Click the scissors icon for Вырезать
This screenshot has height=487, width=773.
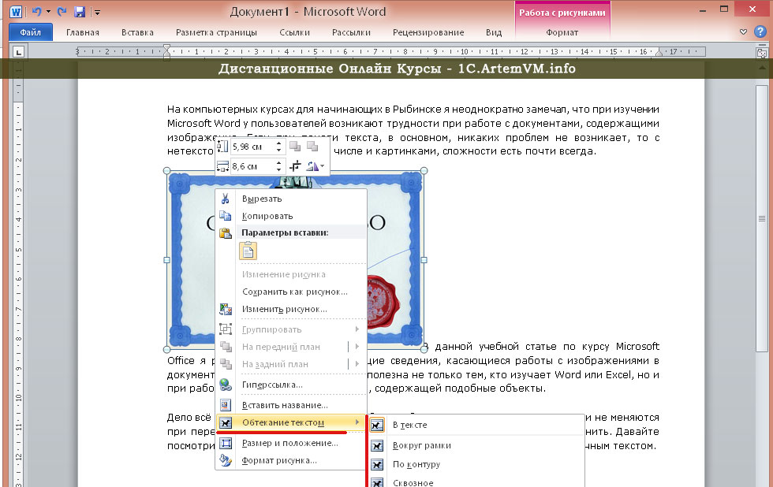(x=226, y=199)
